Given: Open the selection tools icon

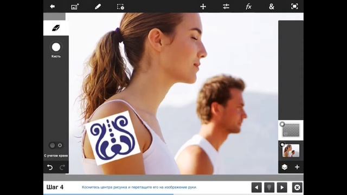Looking at the screenshot, I should point(120,6).
